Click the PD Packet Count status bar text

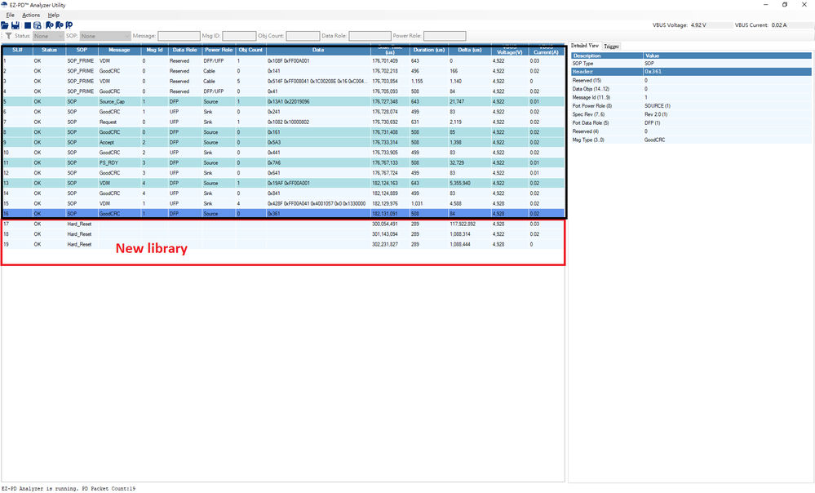coord(109,489)
